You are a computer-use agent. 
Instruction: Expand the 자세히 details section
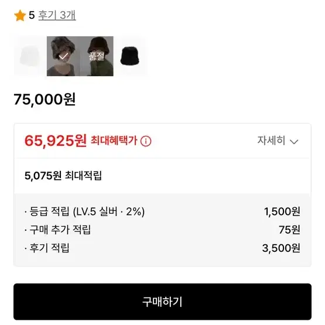pyautogui.click(x=278, y=141)
